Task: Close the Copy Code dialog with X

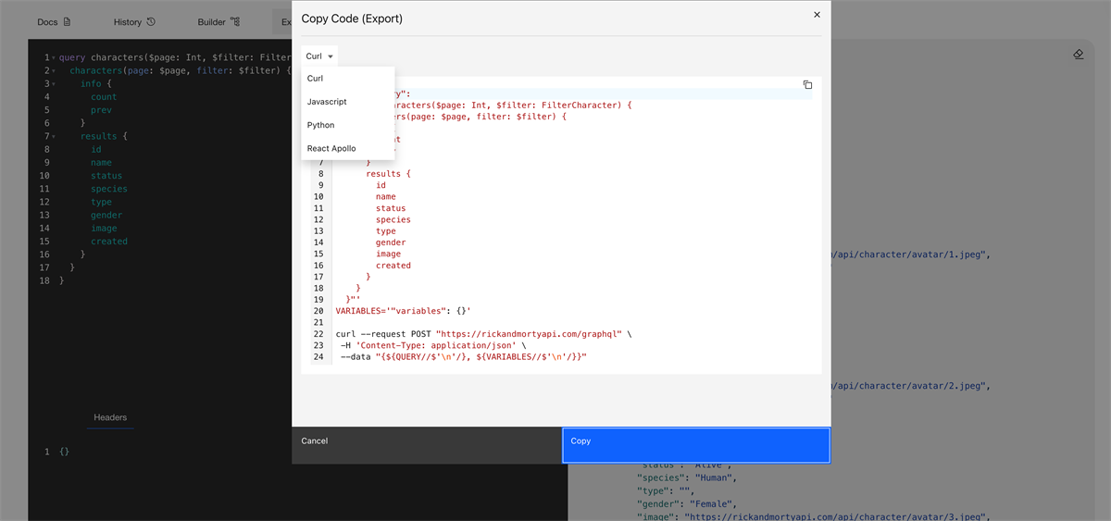Action: pos(816,15)
